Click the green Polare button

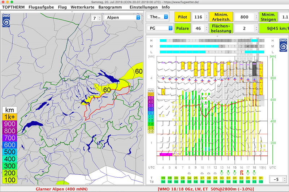coord(182,28)
